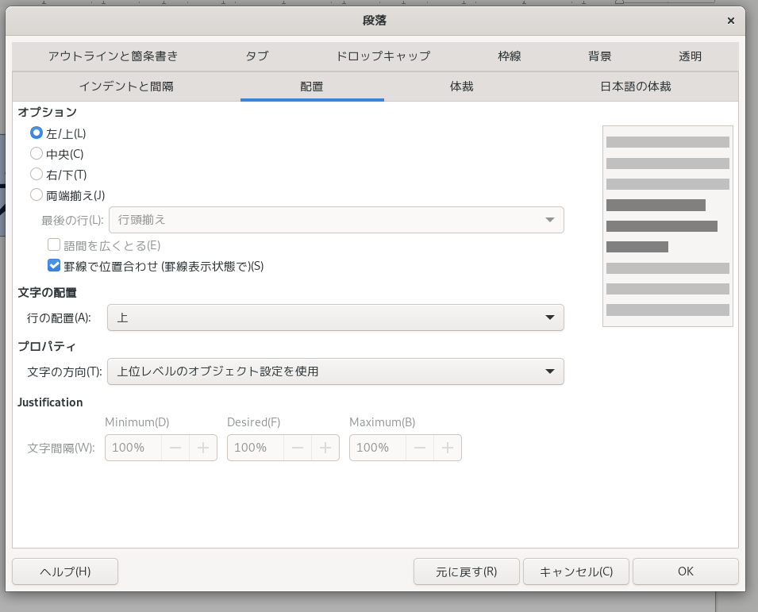Image resolution: width=758 pixels, height=612 pixels.
Task: Switch to the インデントと間隔 tab
Action: pyautogui.click(x=126, y=86)
